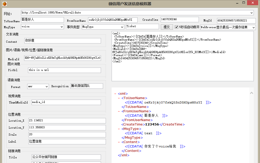Viewport: 260px width, 163px height.
Task: Click the 提交 submit button
Action: (x=167, y=27)
